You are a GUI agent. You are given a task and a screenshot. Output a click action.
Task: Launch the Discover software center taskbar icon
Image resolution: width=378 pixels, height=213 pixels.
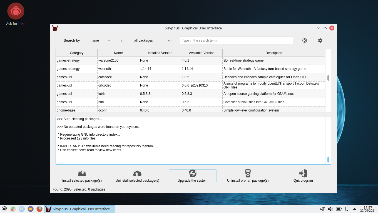[x=22, y=209]
